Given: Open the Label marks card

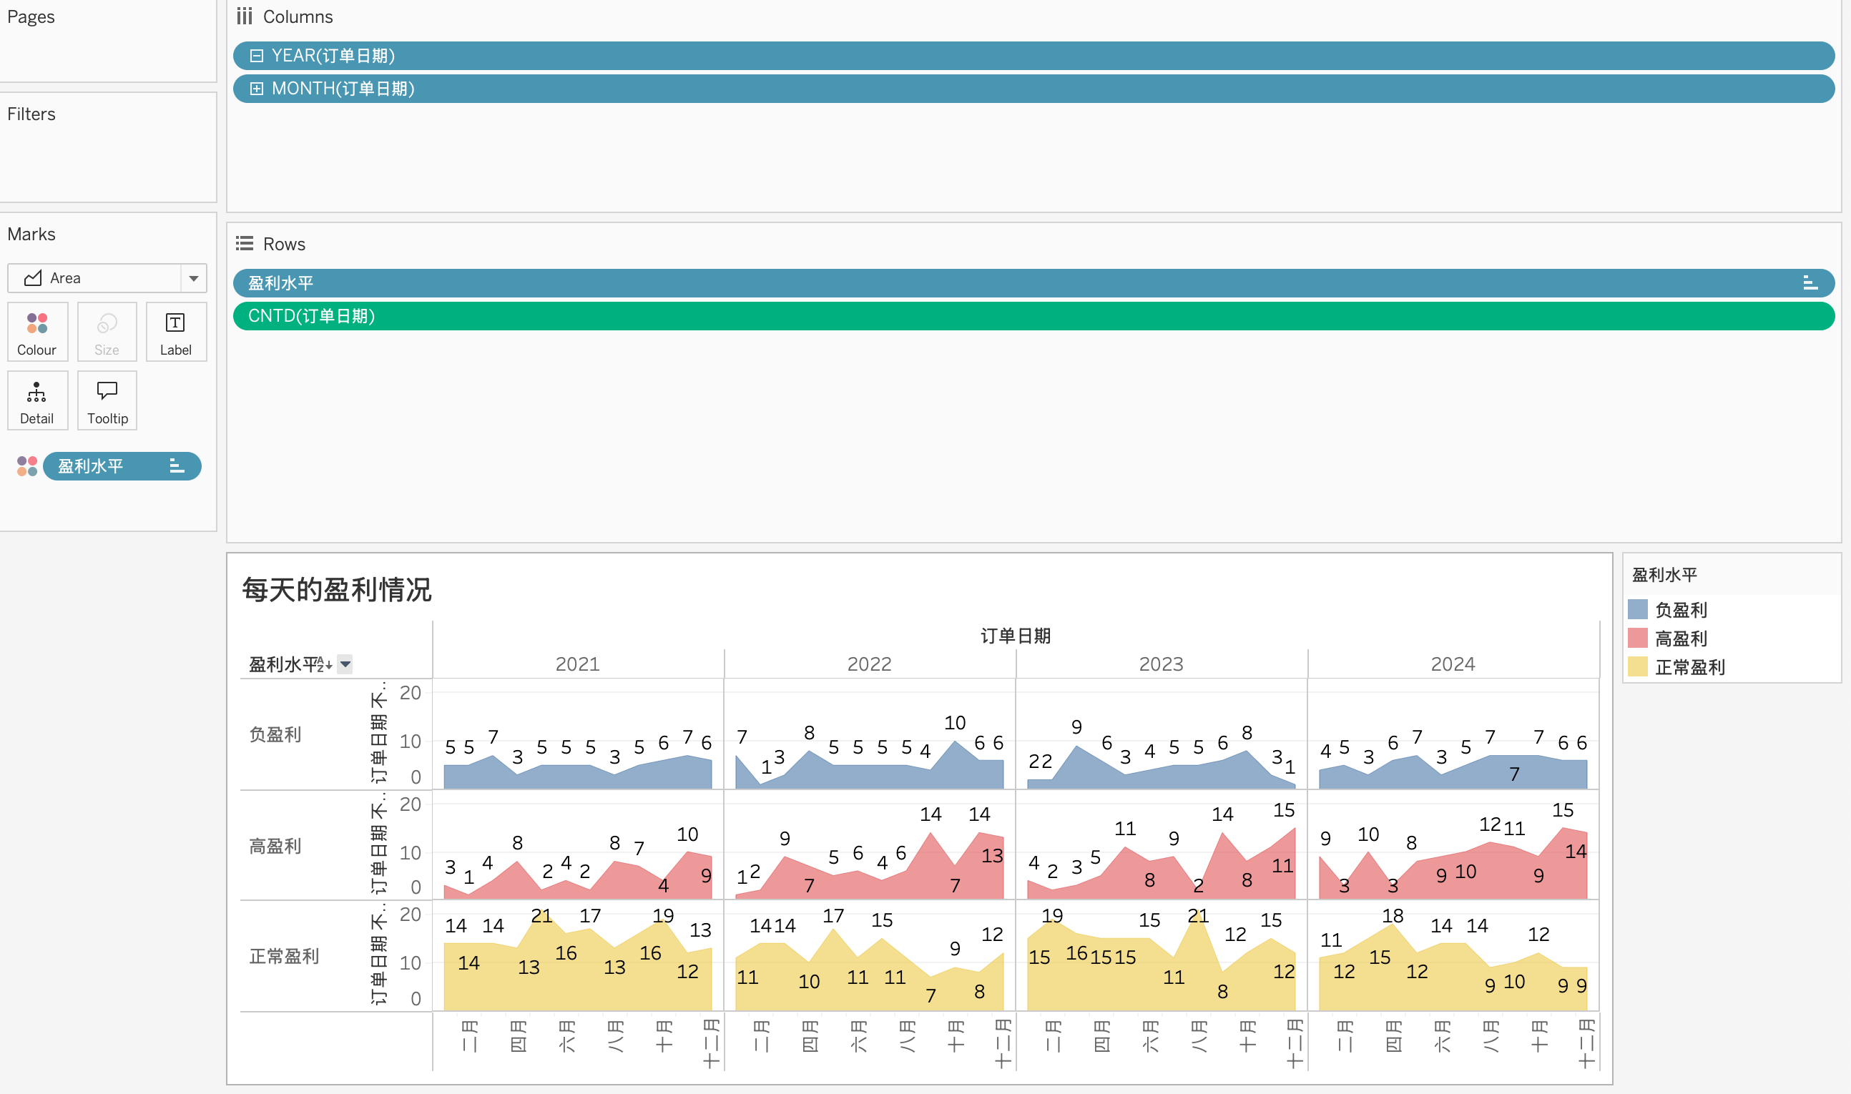Looking at the screenshot, I should point(175,331).
